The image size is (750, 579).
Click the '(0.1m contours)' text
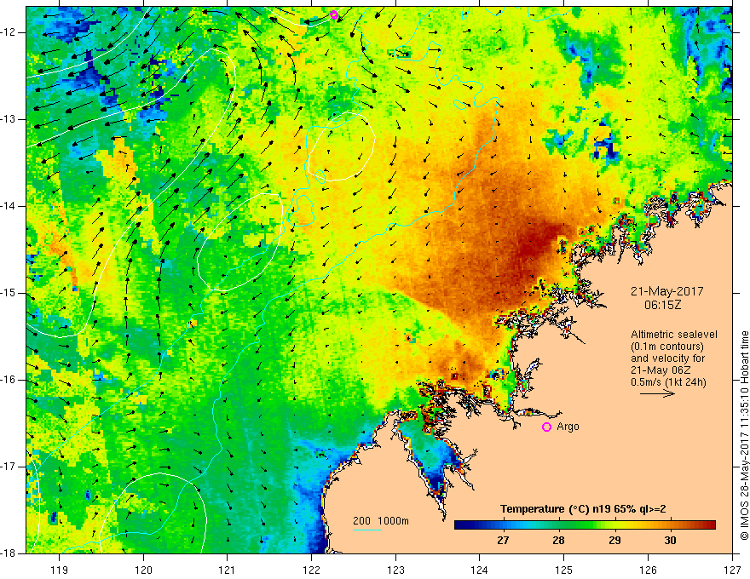[667, 347]
